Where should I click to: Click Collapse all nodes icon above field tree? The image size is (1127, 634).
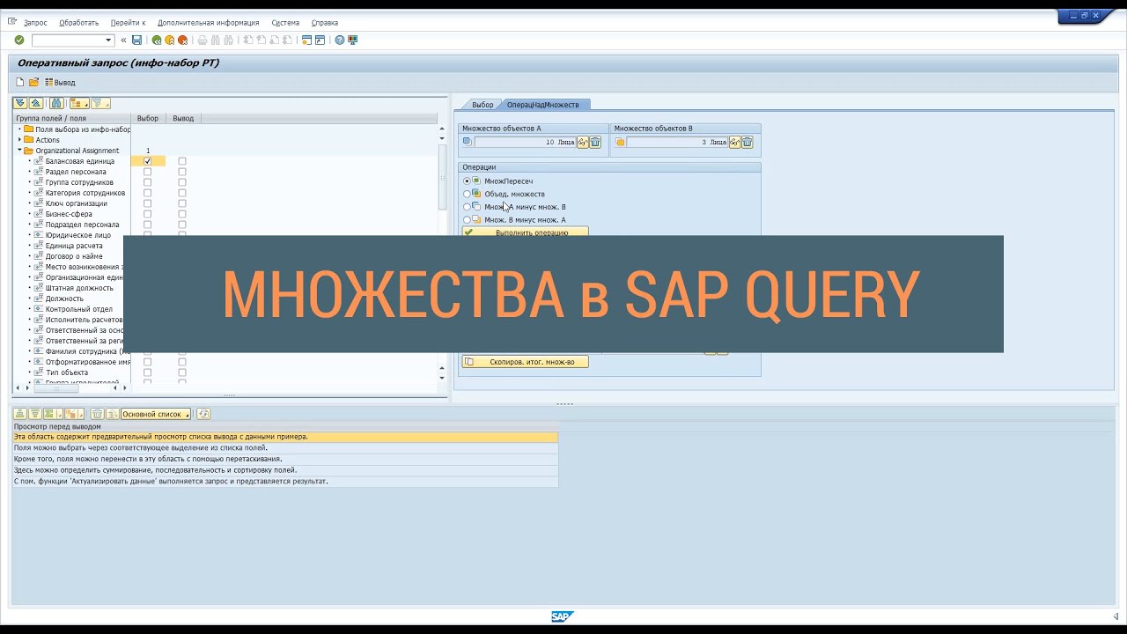point(36,103)
